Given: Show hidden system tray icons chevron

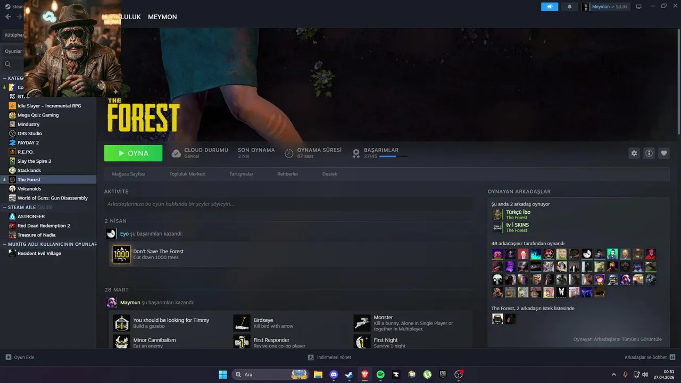Looking at the screenshot, I should click(x=614, y=374).
